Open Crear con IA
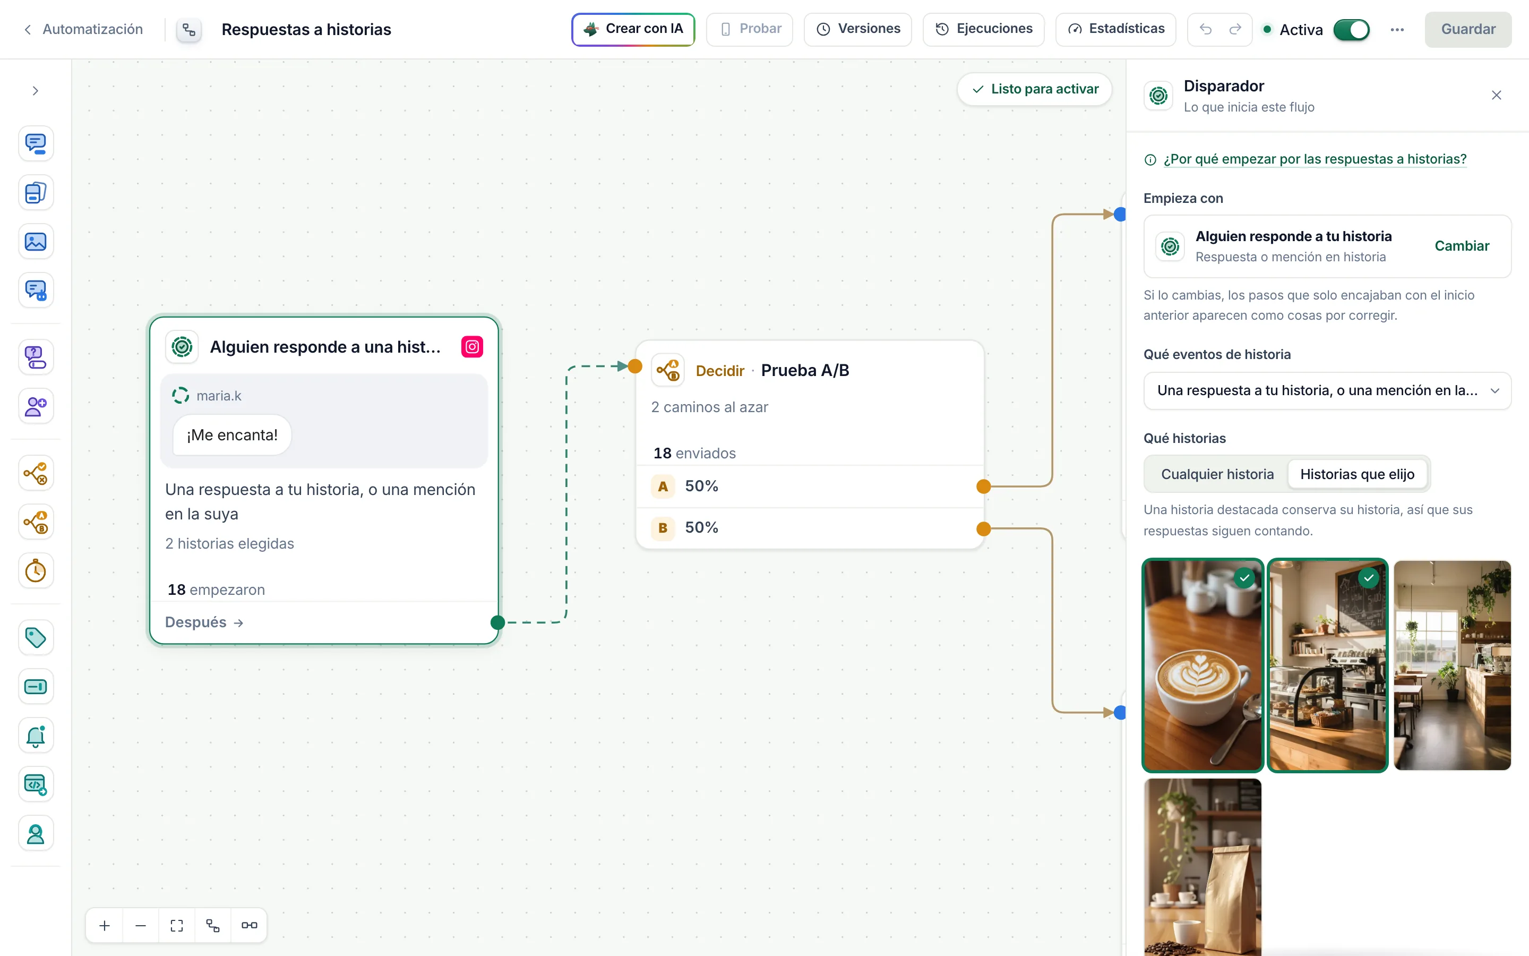The width and height of the screenshot is (1529, 956). (633, 29)
